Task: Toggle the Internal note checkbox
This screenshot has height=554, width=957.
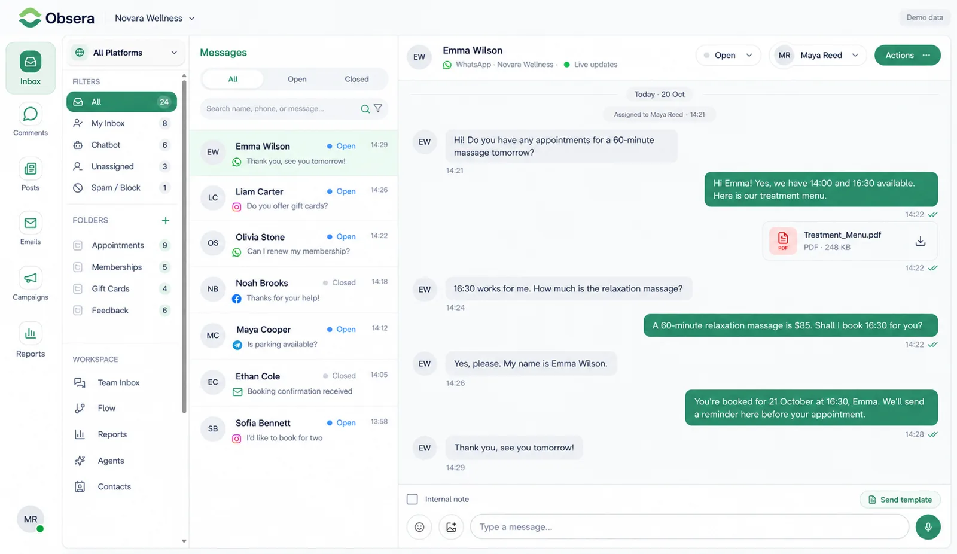Action: pyautogui.click(x=412, y=499)
